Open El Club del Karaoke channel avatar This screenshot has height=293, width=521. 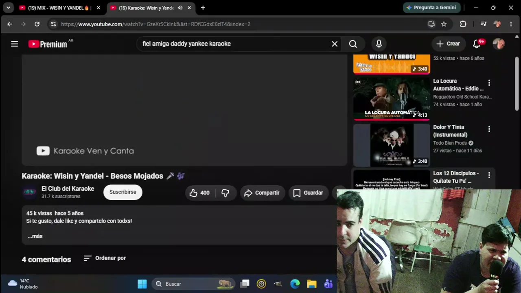tap(30, 192)
